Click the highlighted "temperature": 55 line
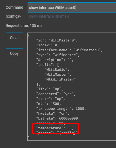Screen dimensions: 116x148 55,128
